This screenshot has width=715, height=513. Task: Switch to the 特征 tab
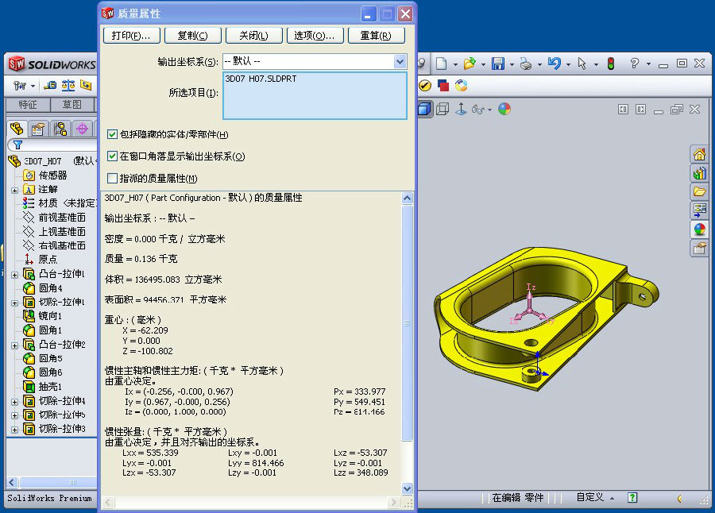pos(28,105)
